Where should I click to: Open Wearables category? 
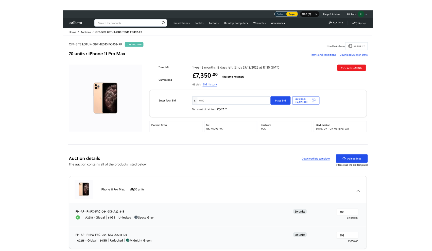tap(259, 23)
